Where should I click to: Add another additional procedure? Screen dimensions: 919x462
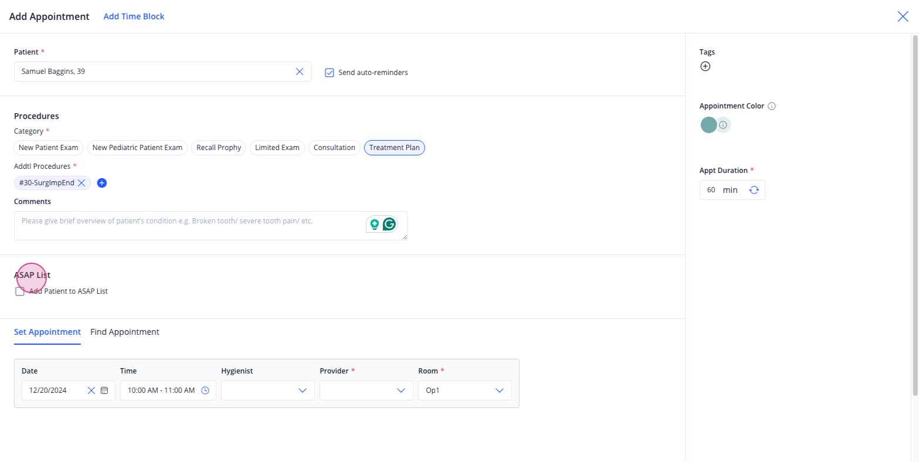click(x=101, y=183)
